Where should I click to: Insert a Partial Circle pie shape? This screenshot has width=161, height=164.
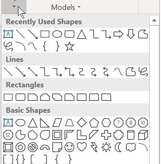click(20, 135)
